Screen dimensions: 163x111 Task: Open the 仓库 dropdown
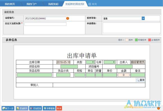(110, 62)
